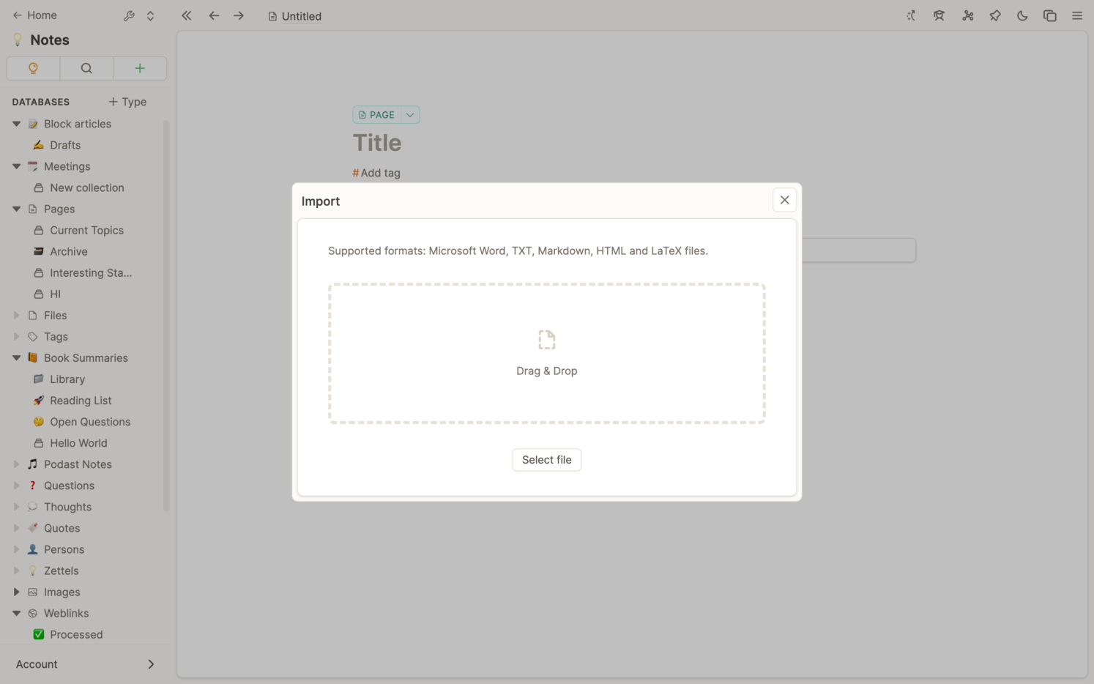Open Processed collection under Weblinks
The image size is (1094, 684).
(x=76, y=634)
